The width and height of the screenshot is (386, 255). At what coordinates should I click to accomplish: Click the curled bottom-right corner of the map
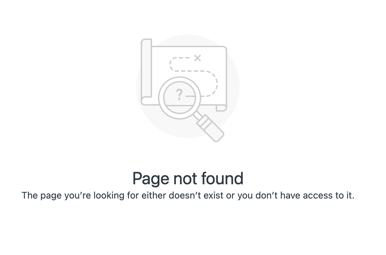[221, 108]
